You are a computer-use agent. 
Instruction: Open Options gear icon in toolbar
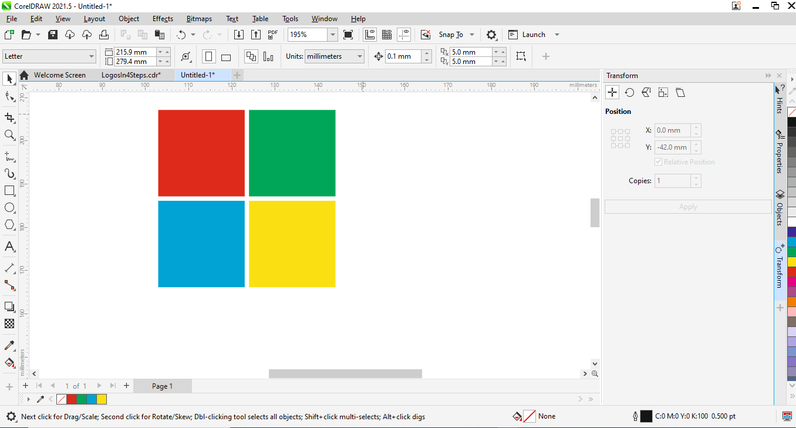pos(492,35)
